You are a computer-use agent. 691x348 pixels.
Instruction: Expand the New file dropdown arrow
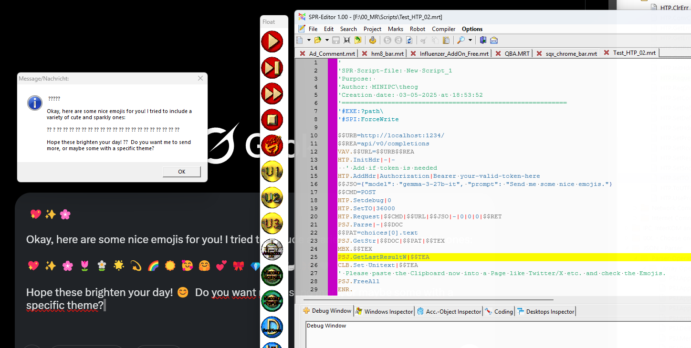[x=309, y=41]
